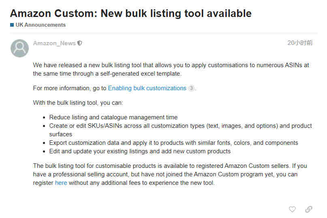Click the closing paragraph about registered sellers
The image size is (327, 218).
coord(170,174)
